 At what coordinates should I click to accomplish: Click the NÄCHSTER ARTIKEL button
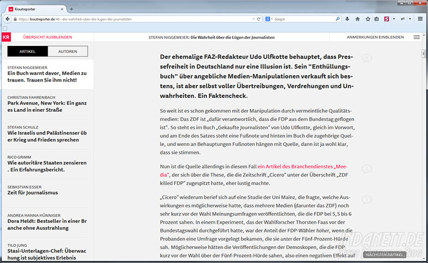pyautogui.click(x=385, y=254)
